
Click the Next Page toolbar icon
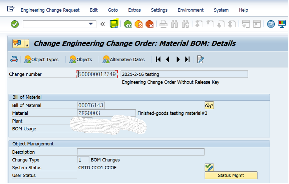[221, 24]
